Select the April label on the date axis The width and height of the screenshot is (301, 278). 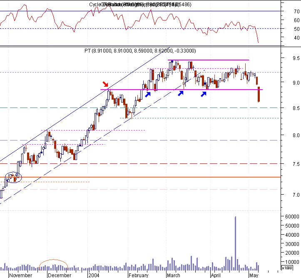point(216,275)
